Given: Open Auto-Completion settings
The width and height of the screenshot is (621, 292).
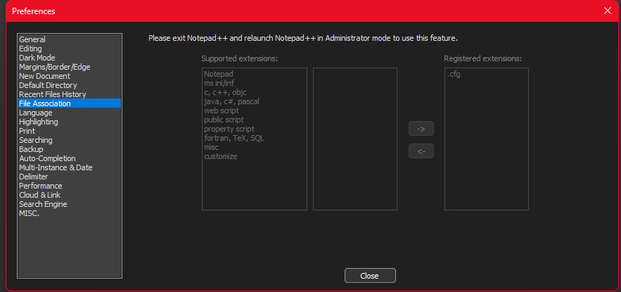Looking at the screenshot, I should [x=70, y=158].
